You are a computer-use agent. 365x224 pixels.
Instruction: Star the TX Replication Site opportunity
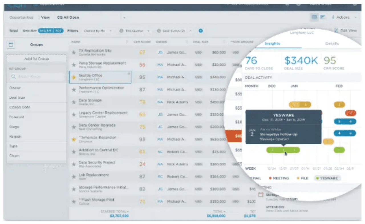tap(74, 53)
